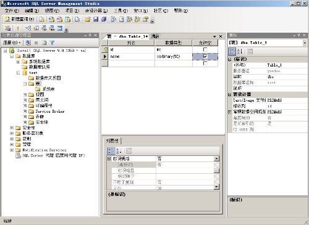Click the name column name cell
This screenshot has width=309, height=225.
[132, 56]
